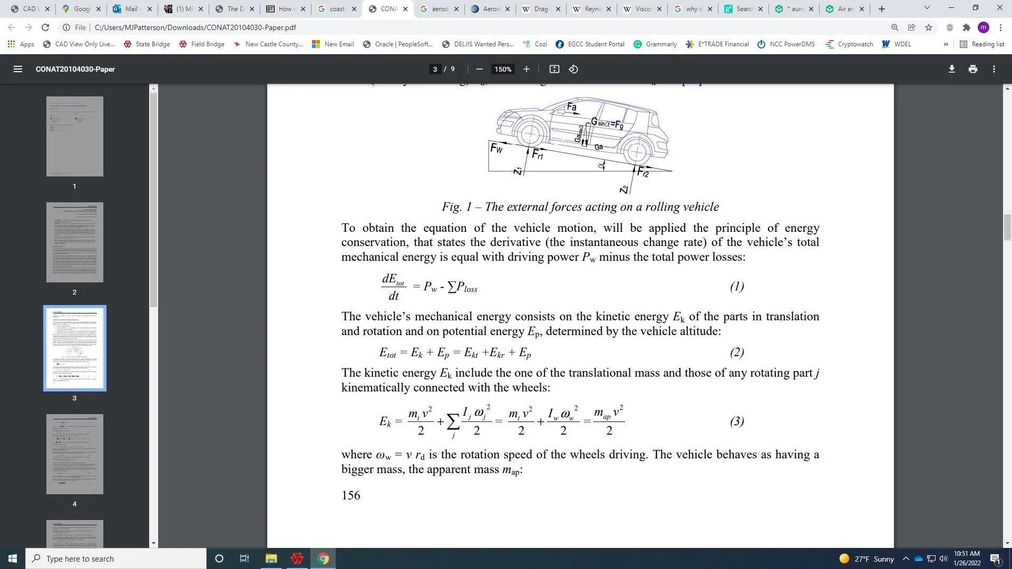Open WDEL bookmark
1012x569 pixels.
pos(897,44)
